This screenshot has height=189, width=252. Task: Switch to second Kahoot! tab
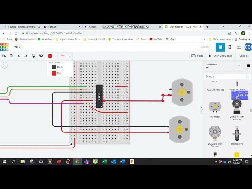[93, 27]
